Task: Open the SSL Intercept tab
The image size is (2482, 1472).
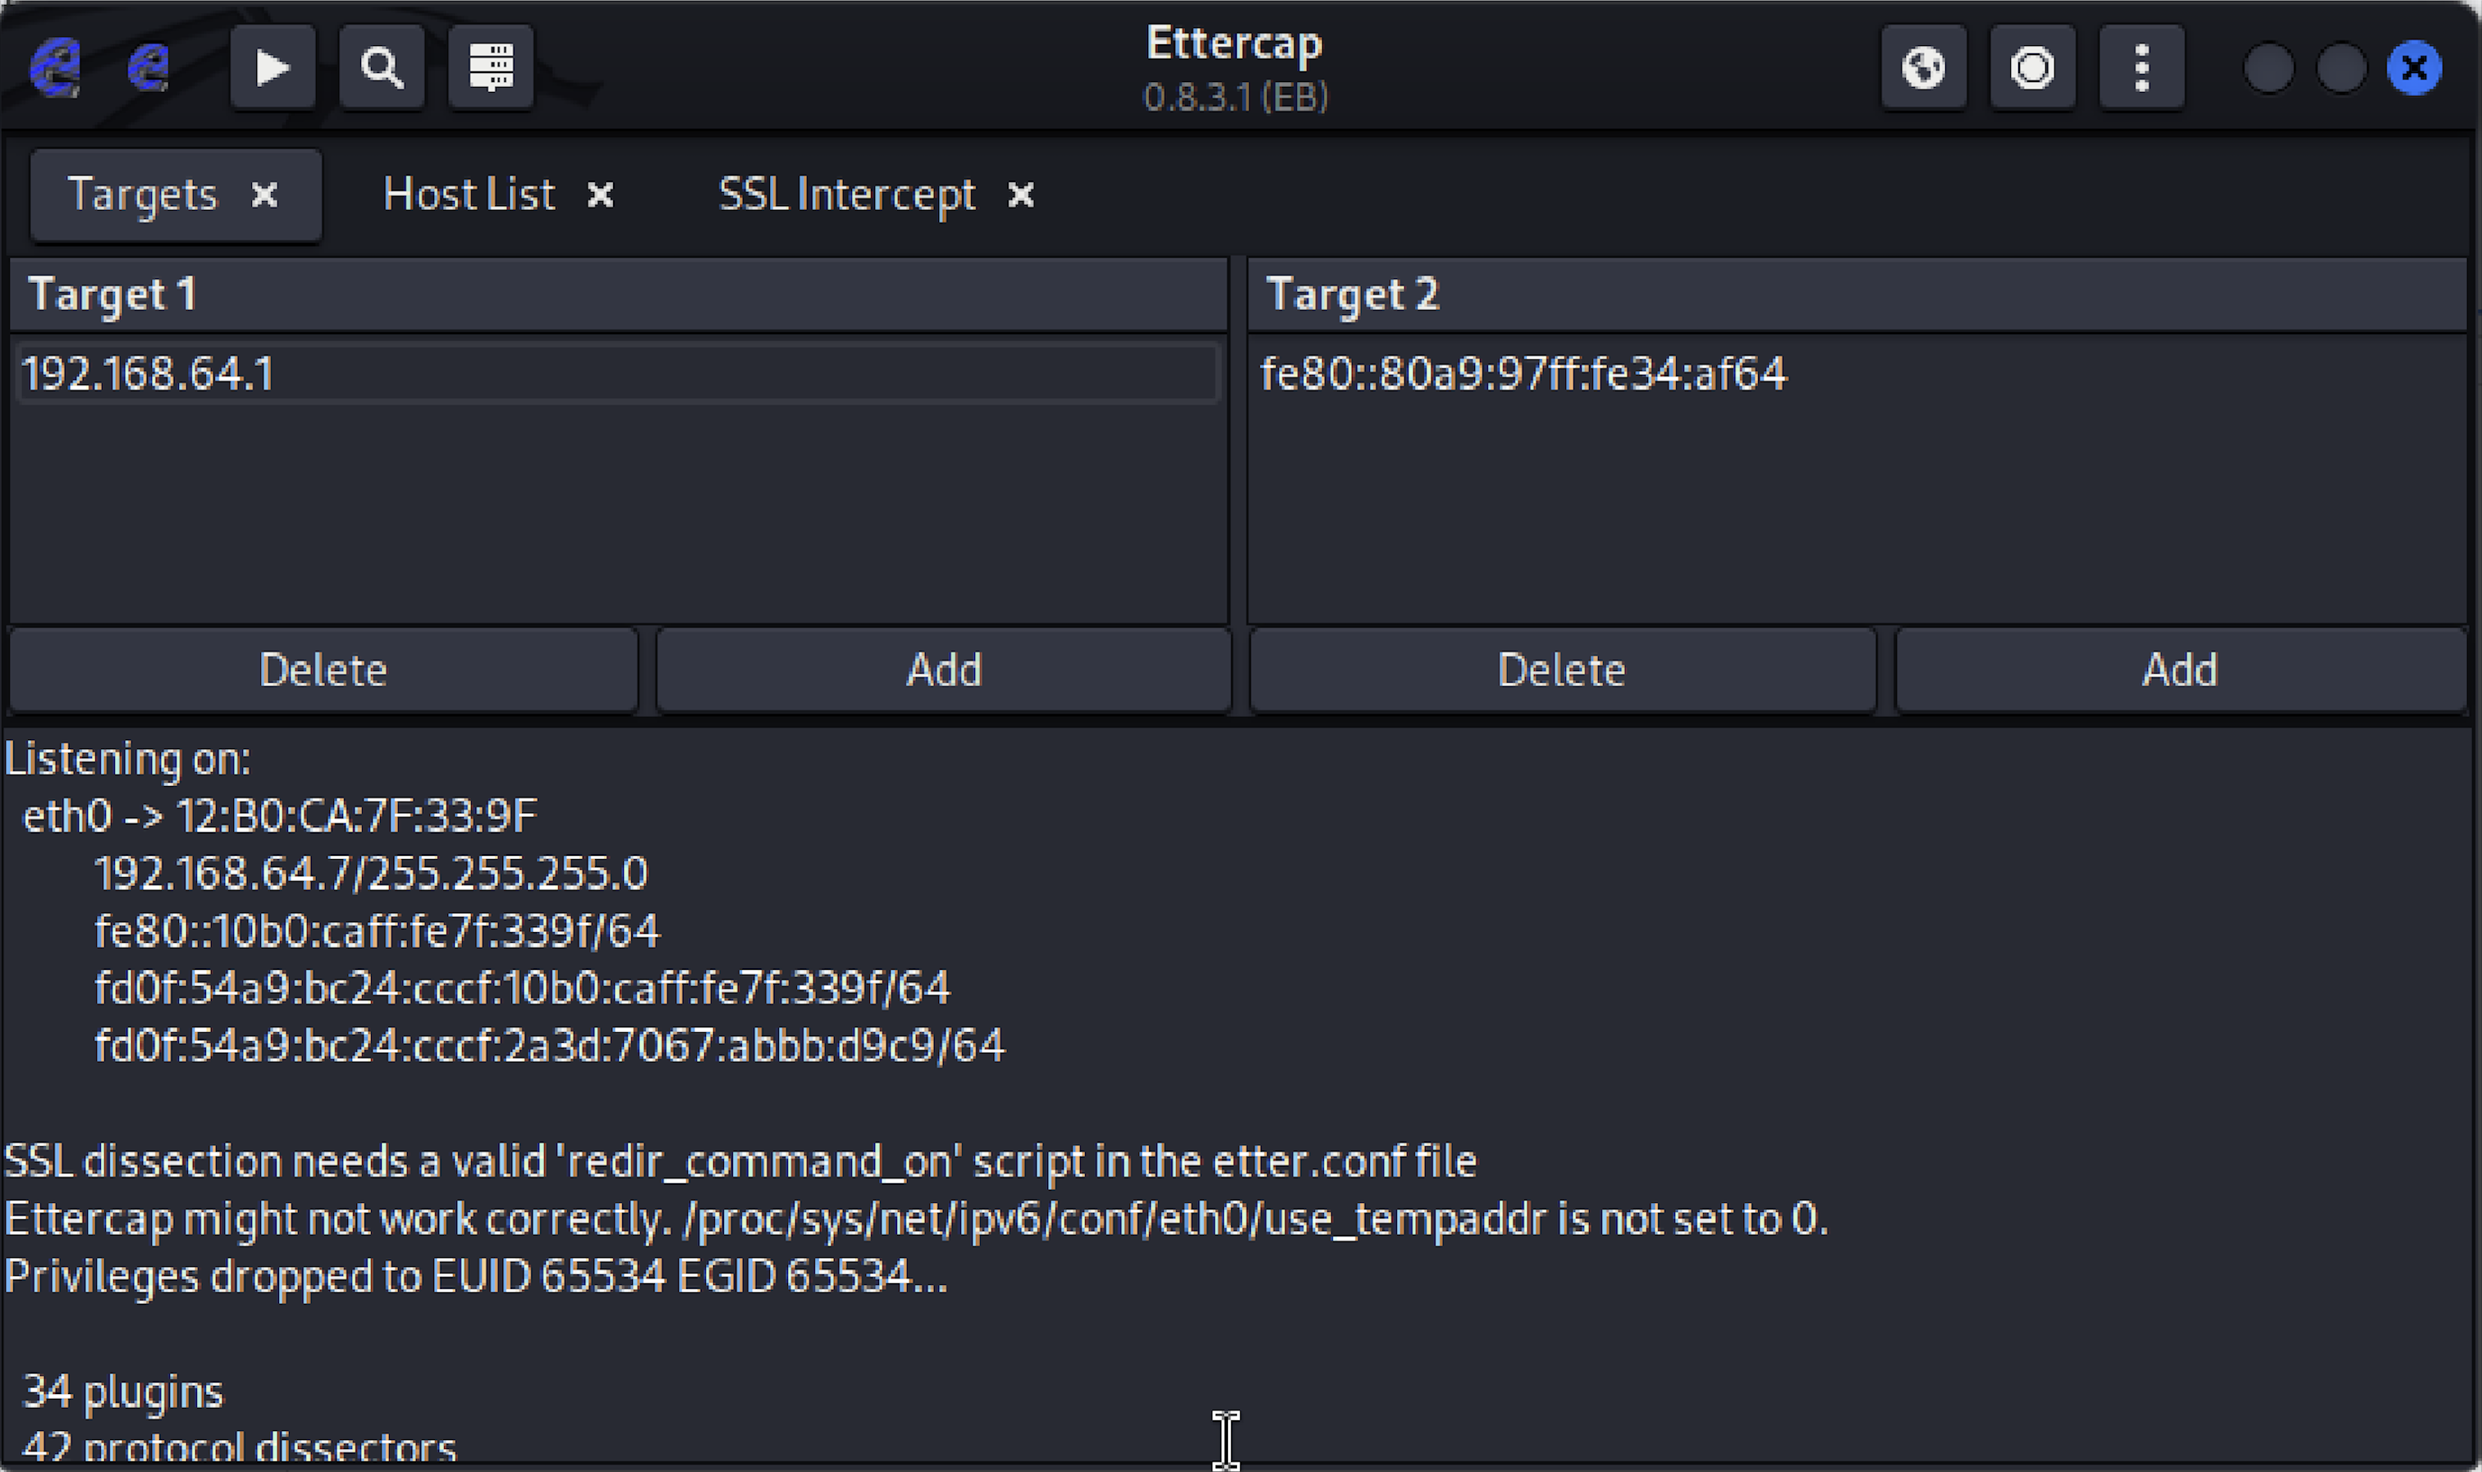Action: [847, 194]
